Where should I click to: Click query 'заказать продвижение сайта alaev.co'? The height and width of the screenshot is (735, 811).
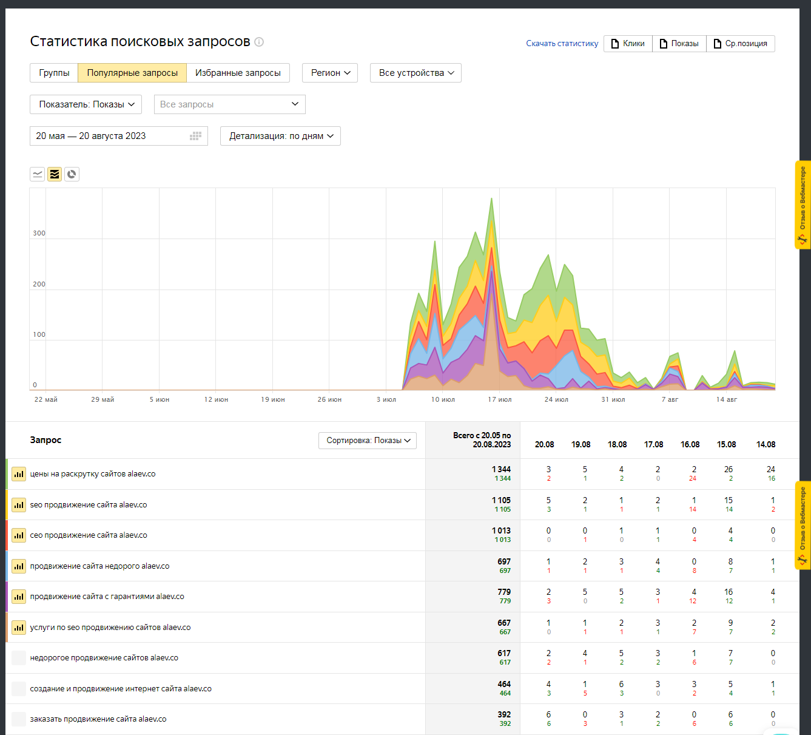click(x=98, y=719)
